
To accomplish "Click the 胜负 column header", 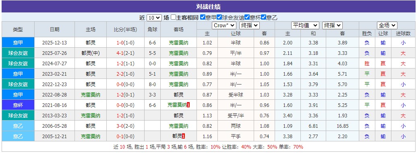I will 367,33.
